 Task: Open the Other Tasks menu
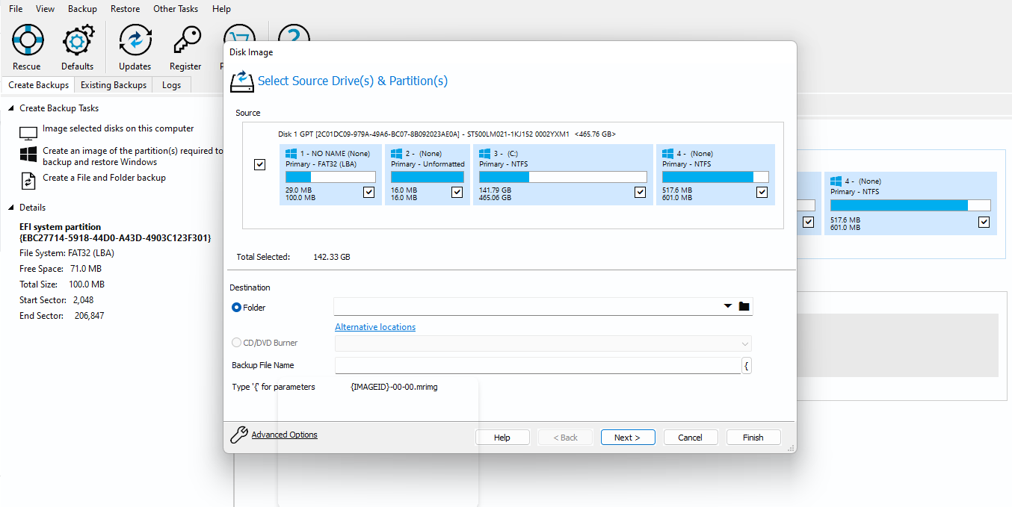click(x=176, y=9)
